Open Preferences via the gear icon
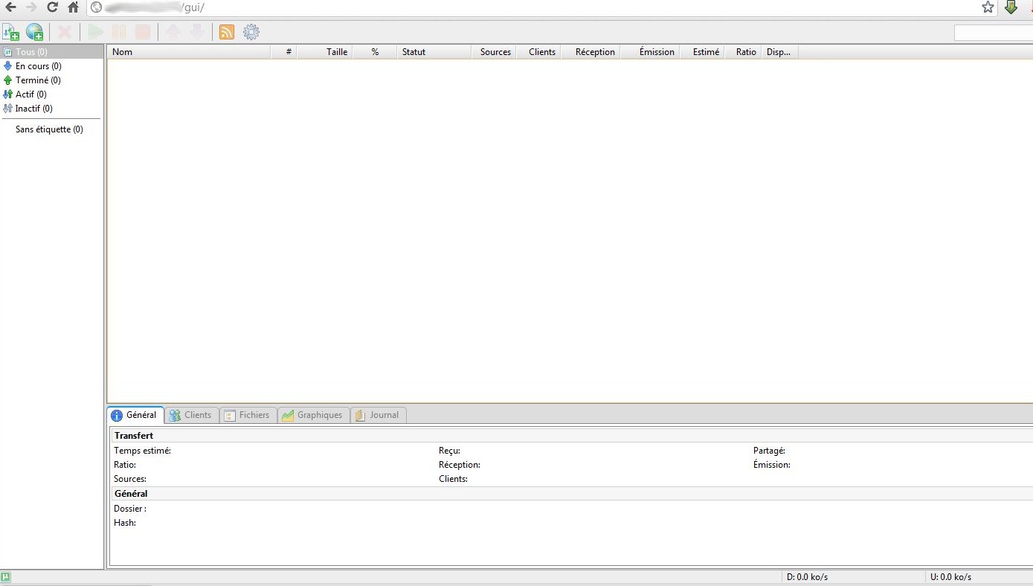The height and width of the screenshot is (586, 1033). (x=251, y=32)
